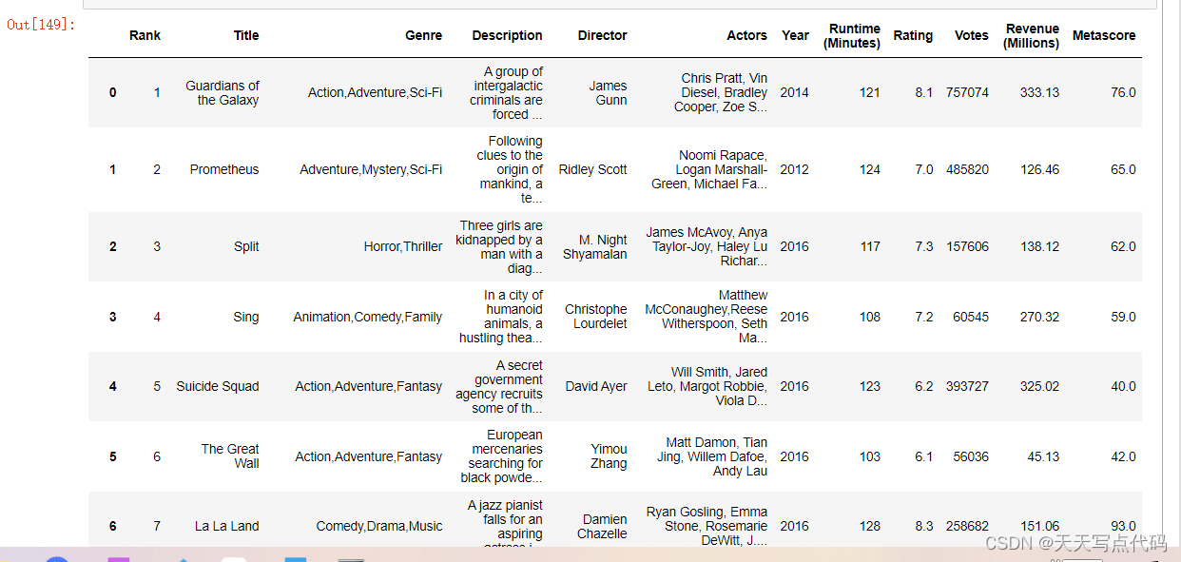1181x562 pixels.
Task: Click the year 2012 cell
Action: point(794,170)
